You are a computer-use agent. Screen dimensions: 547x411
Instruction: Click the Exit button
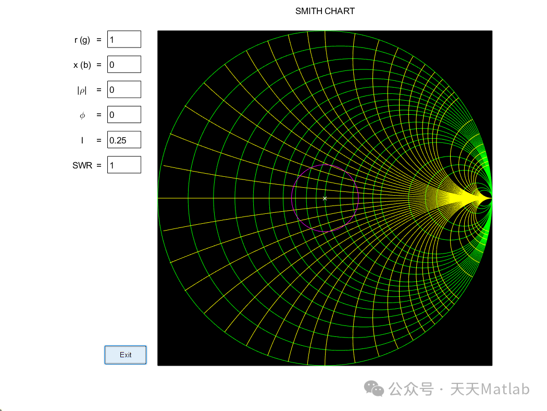(x=126, y=355)
